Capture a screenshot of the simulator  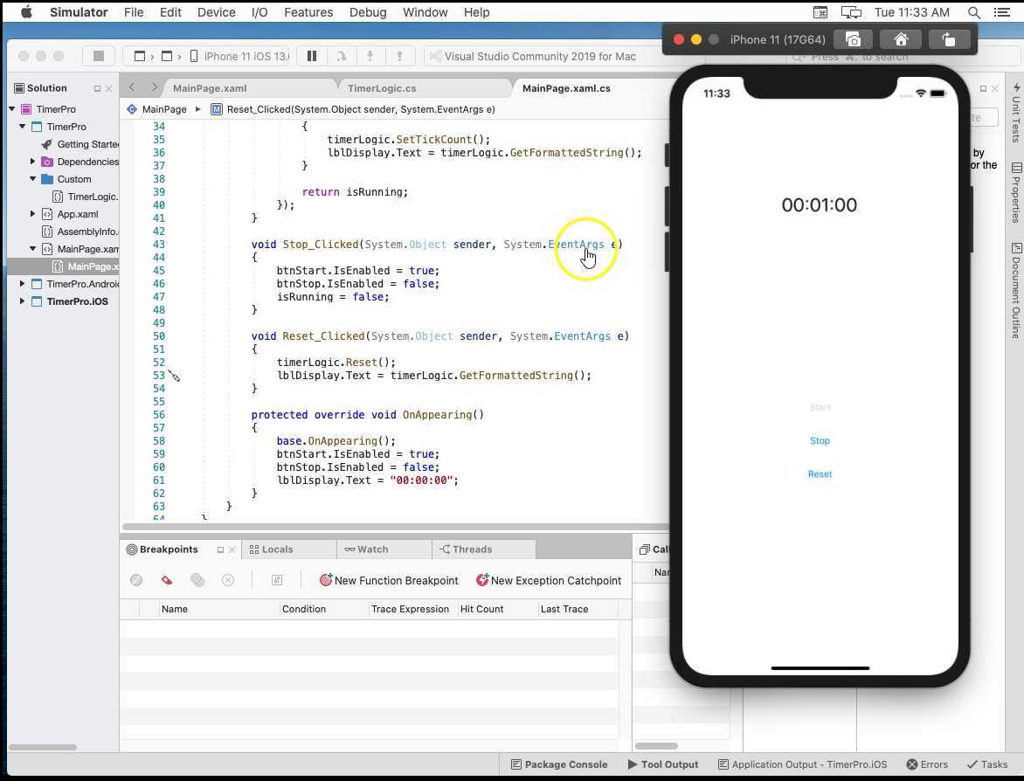853,38
